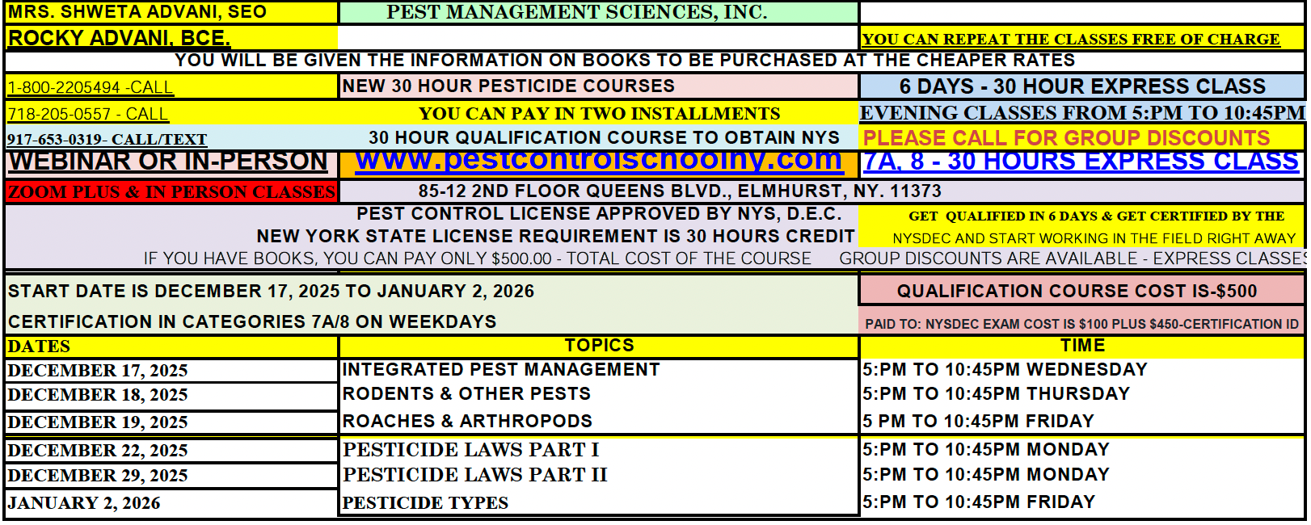
Task: Click the TIME column header
Action: click(x=1082, y=346)
